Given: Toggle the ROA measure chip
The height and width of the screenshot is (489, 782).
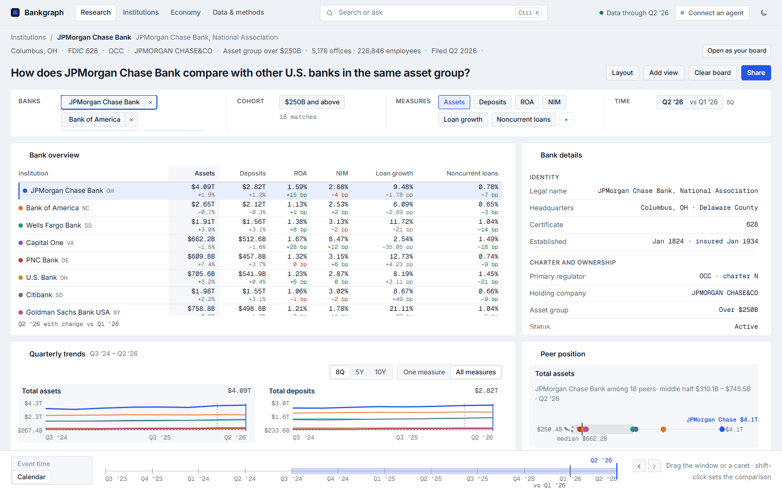Looking at the screenshot, I should click(x=527, y=102).
